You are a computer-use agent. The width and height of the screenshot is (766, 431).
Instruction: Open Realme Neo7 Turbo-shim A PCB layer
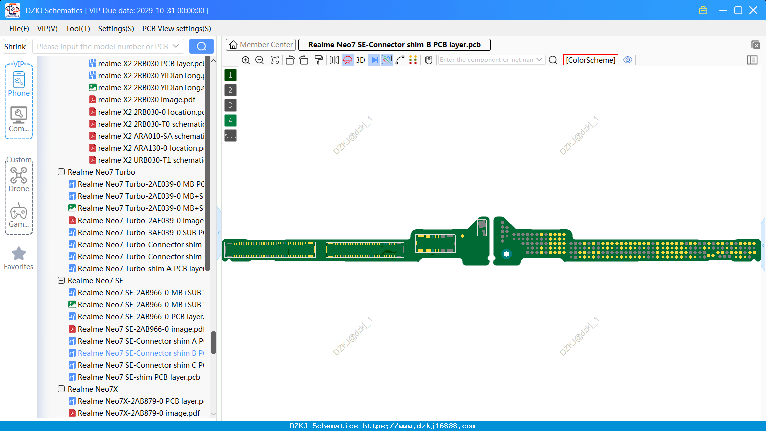pyautogui.click(x=141, y=268)
